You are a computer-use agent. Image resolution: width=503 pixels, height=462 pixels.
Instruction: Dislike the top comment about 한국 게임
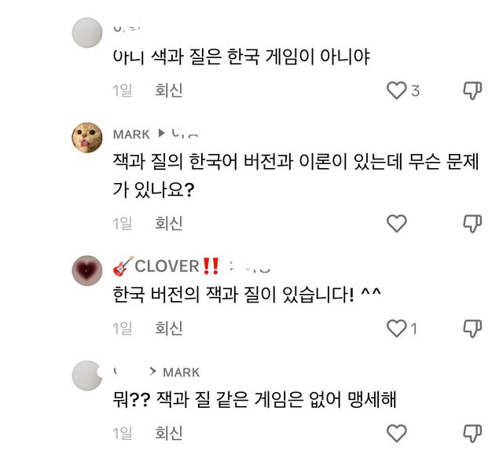pos(472,90)
